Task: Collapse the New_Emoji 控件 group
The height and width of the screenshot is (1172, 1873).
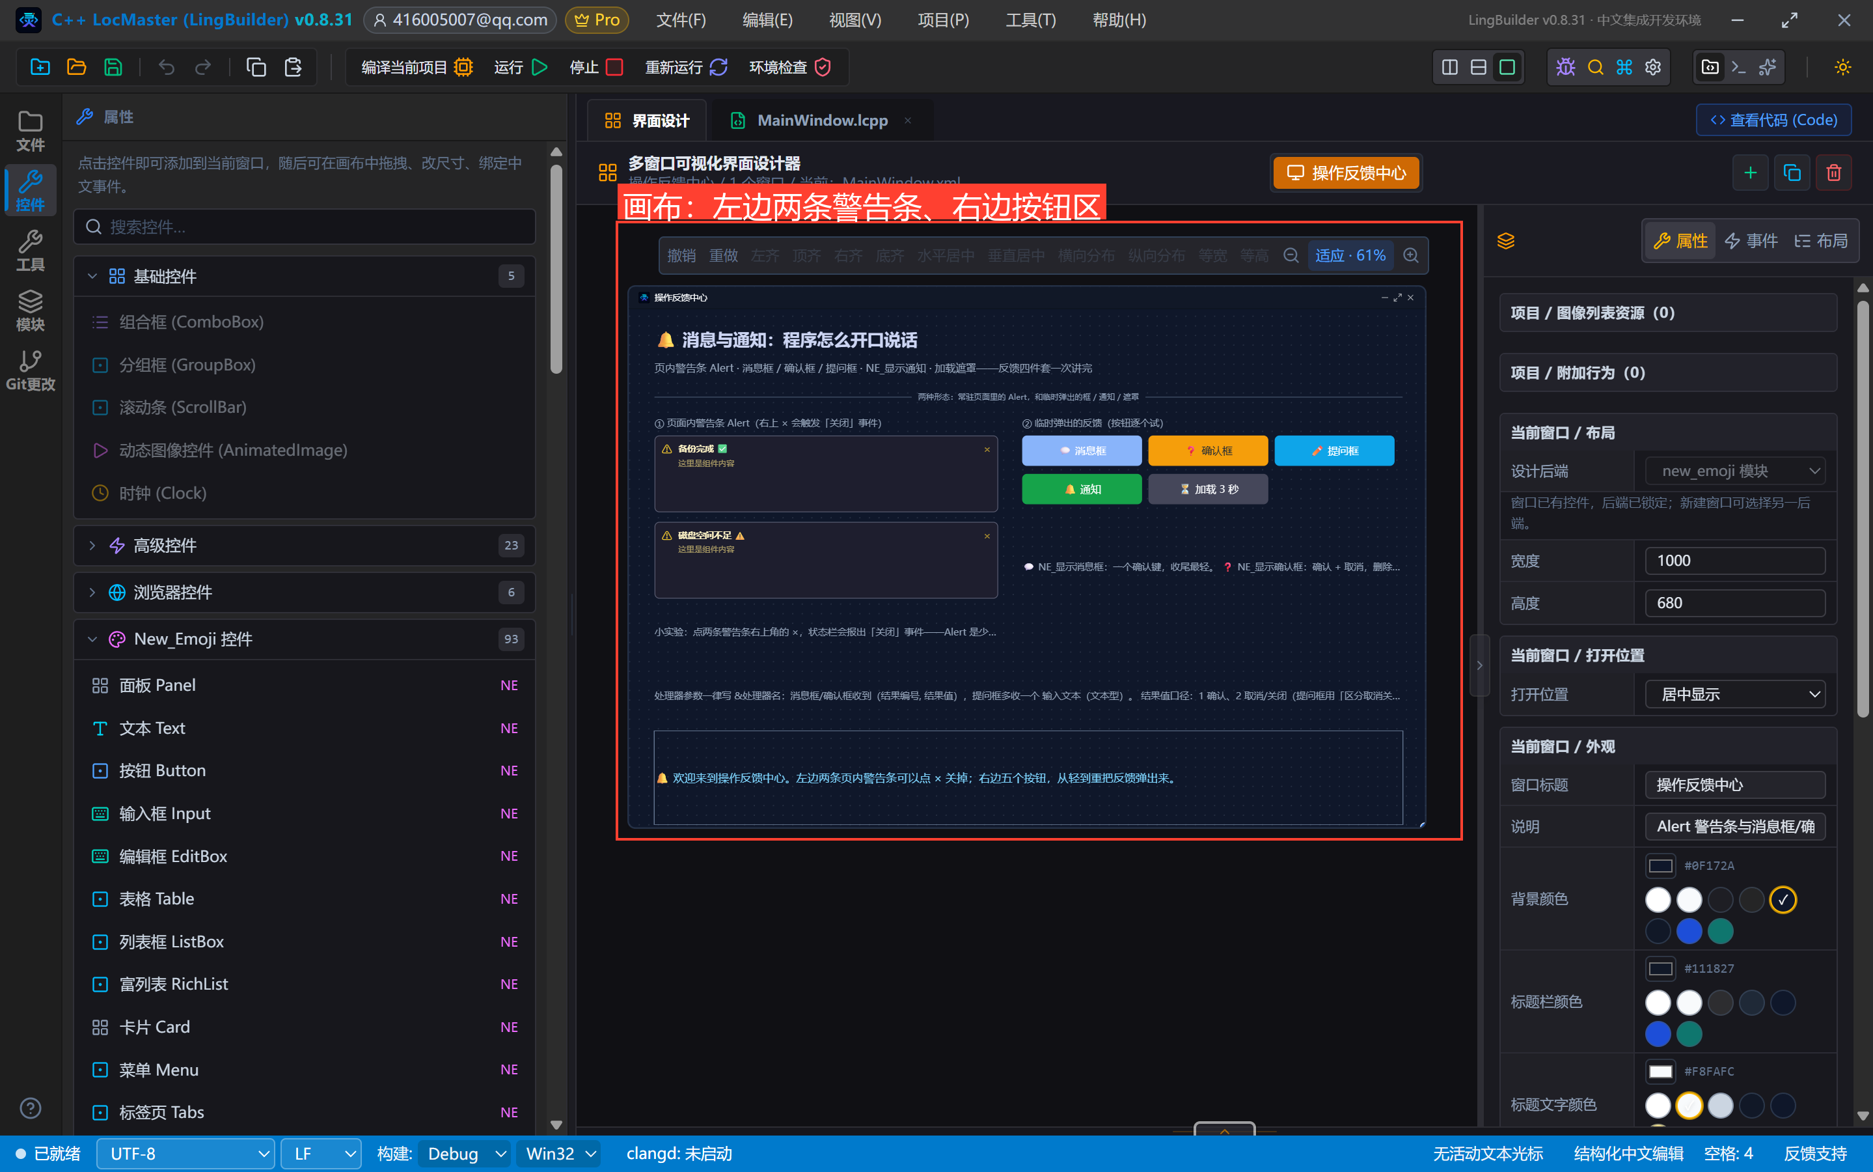Action: pyautogui.click(x=305, y=639)
